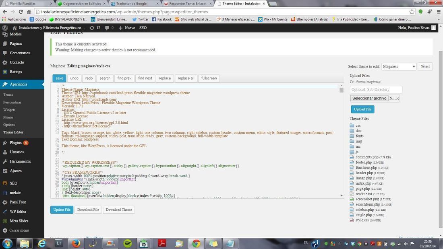The image size is (443, 249).
Task: Click the Download Theme button
Action: click(119, 210)
